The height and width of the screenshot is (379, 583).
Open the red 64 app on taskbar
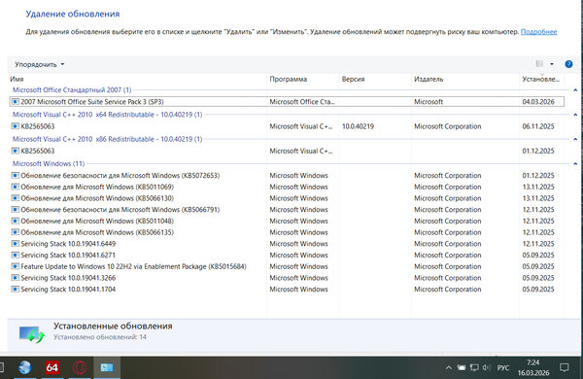[x=52, y=367]
